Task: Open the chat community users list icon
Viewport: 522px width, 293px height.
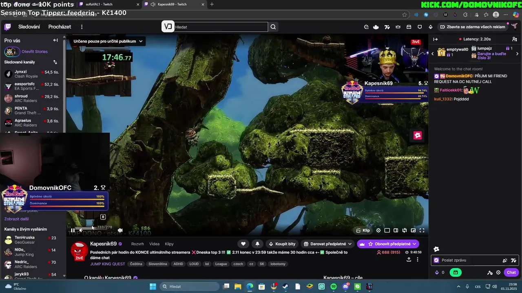Action: (x=515, y=39)
